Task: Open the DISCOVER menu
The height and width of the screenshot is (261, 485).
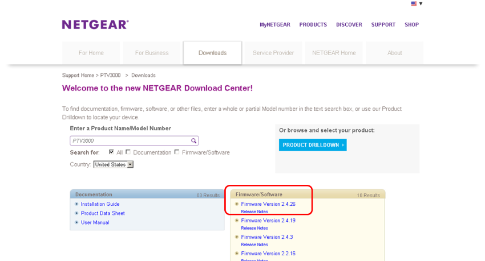Action: [x=349, y=24]
